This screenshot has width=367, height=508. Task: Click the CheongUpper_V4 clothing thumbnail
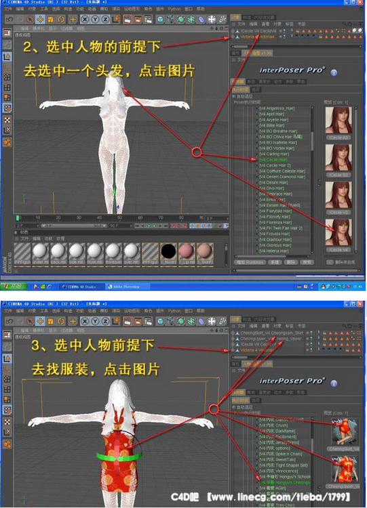click(345, 469)
